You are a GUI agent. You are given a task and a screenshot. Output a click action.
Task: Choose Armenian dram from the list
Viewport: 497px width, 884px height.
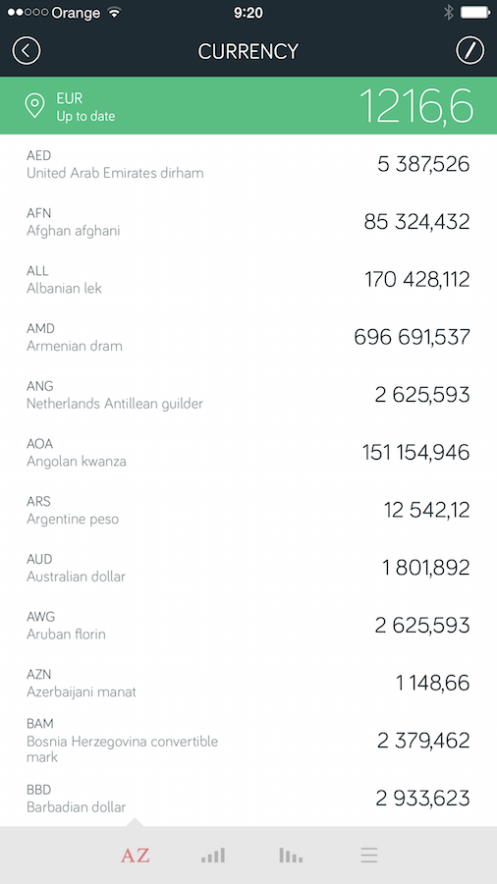248,337
